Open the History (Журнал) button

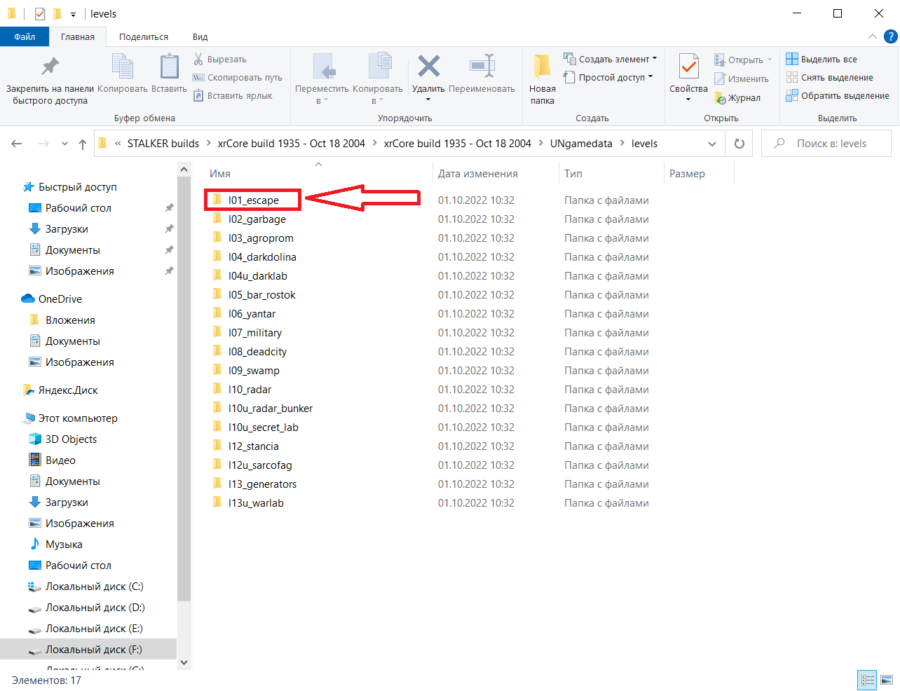[x=737, y=98]
